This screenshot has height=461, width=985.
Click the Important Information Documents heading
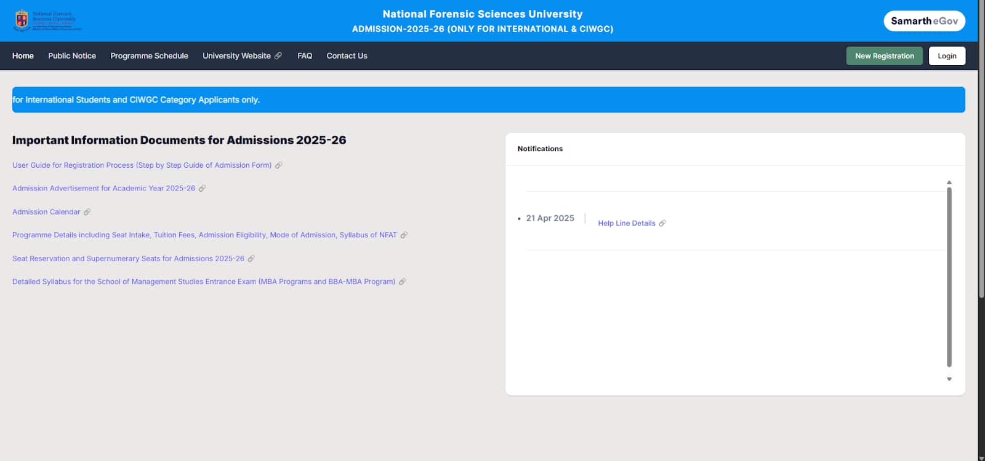[179, 140]
